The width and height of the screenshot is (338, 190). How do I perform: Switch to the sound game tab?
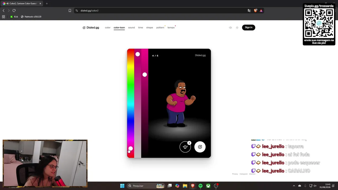[x=132, y=27]
